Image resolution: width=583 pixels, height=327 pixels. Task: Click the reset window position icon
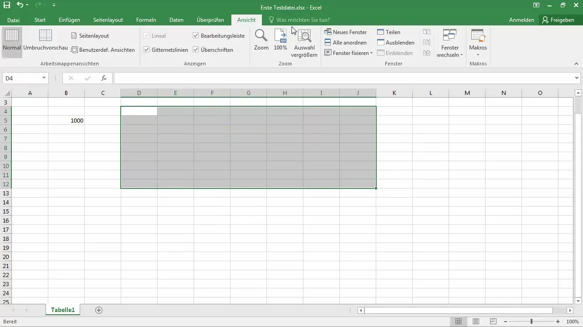click(x=427, y=53)
